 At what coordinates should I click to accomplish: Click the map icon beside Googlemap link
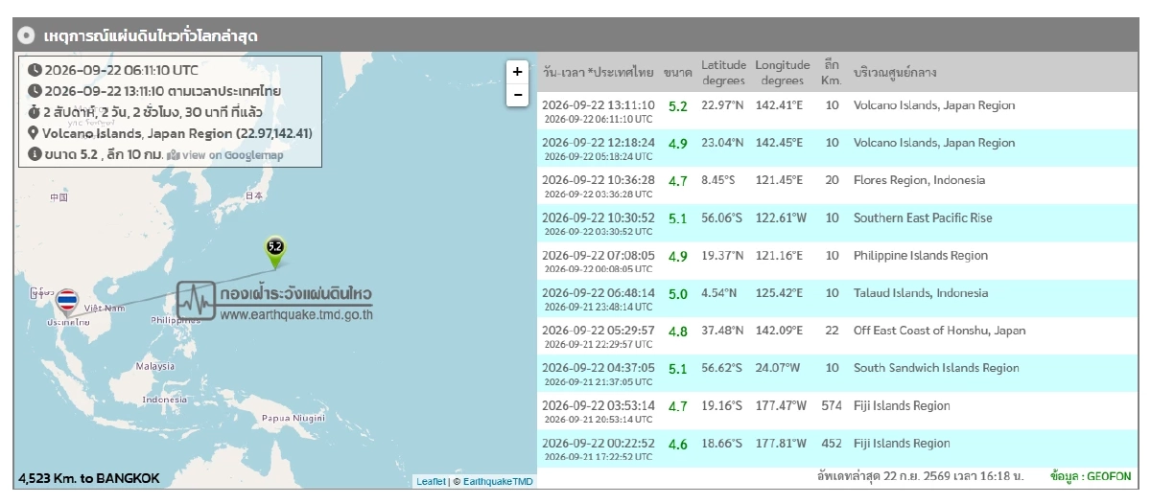tap(173, 154)
